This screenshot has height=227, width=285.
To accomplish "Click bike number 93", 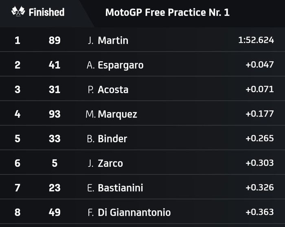I will [55, 114].
